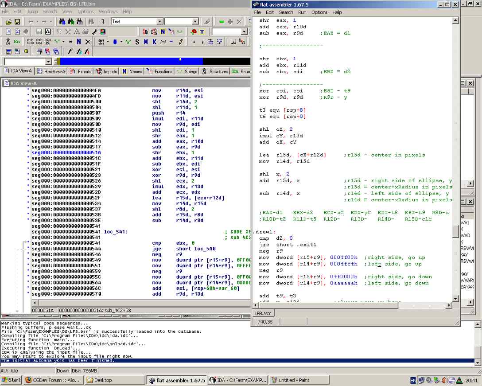The image size is (482, 386).
Task: Click the Windows Start button
Action: (11, 380)
